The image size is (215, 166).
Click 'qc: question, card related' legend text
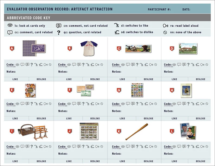[83, 32]
